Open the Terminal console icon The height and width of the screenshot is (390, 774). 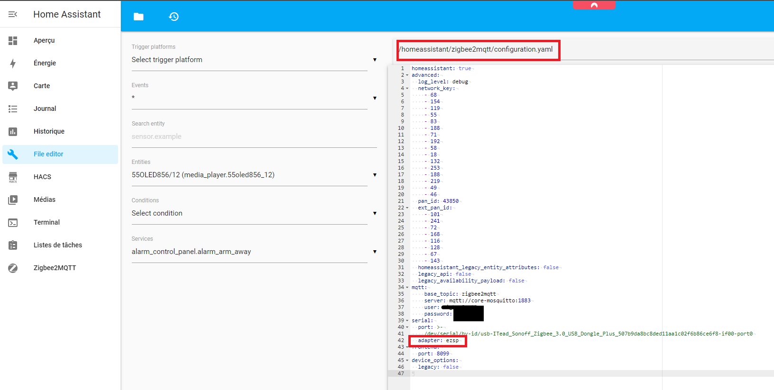click(13, 223)
